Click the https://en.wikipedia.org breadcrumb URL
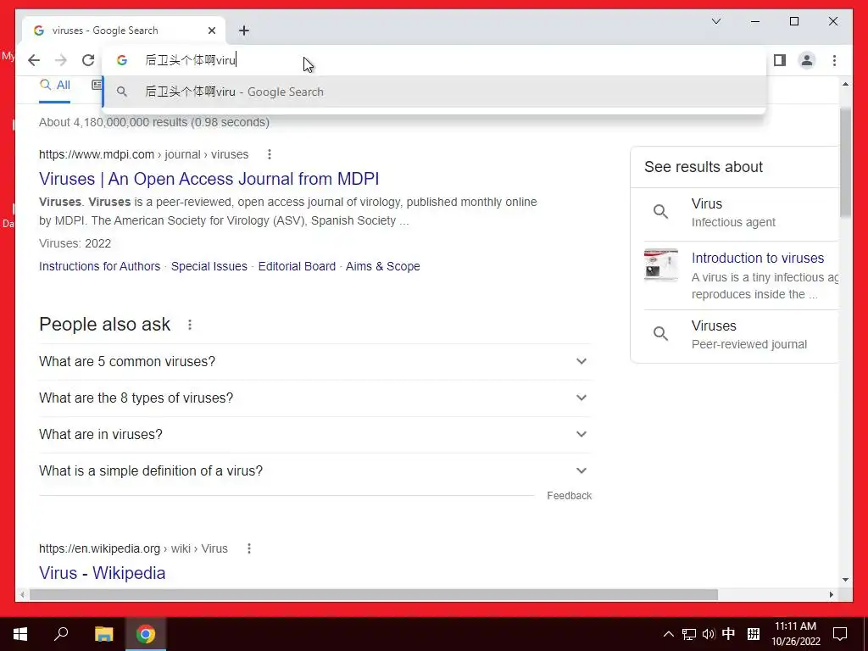 coord(133,548)
